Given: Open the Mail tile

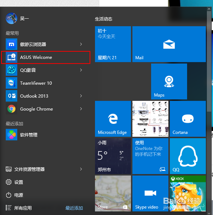Looking at the screenshot, I should pos(169,44).
